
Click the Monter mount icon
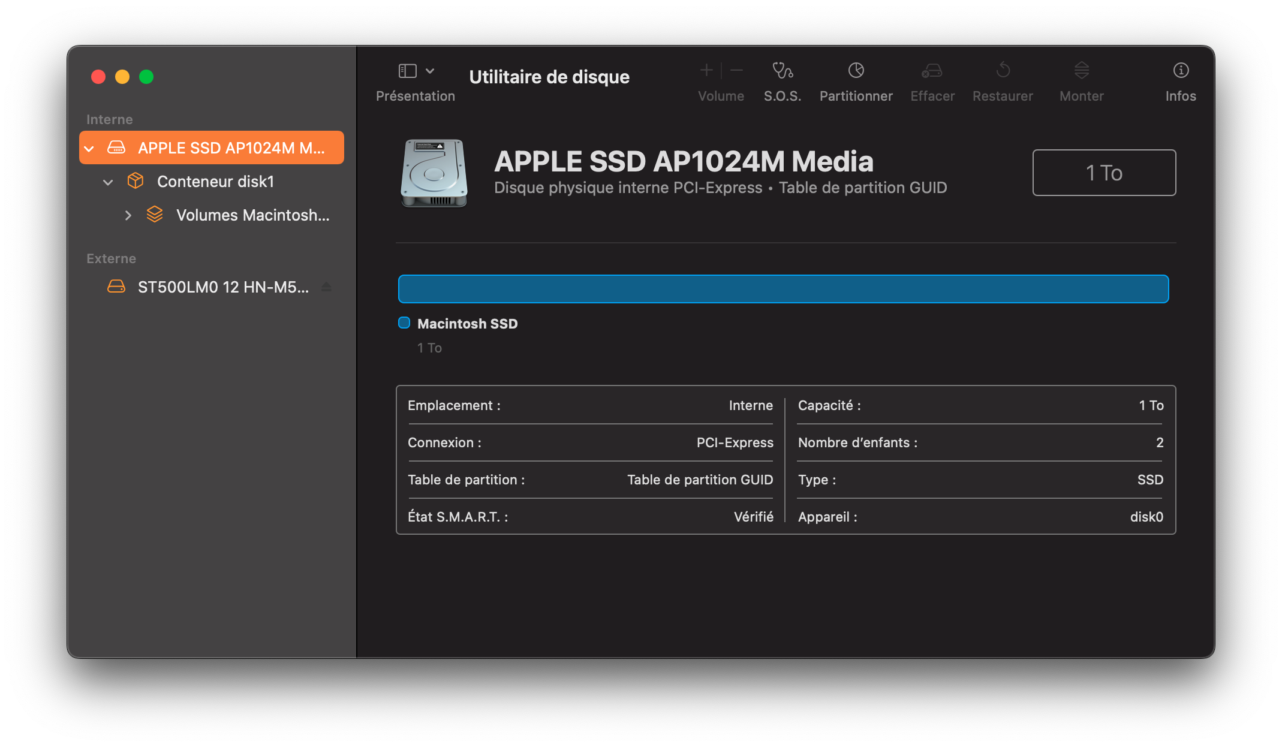[1082, 71]
